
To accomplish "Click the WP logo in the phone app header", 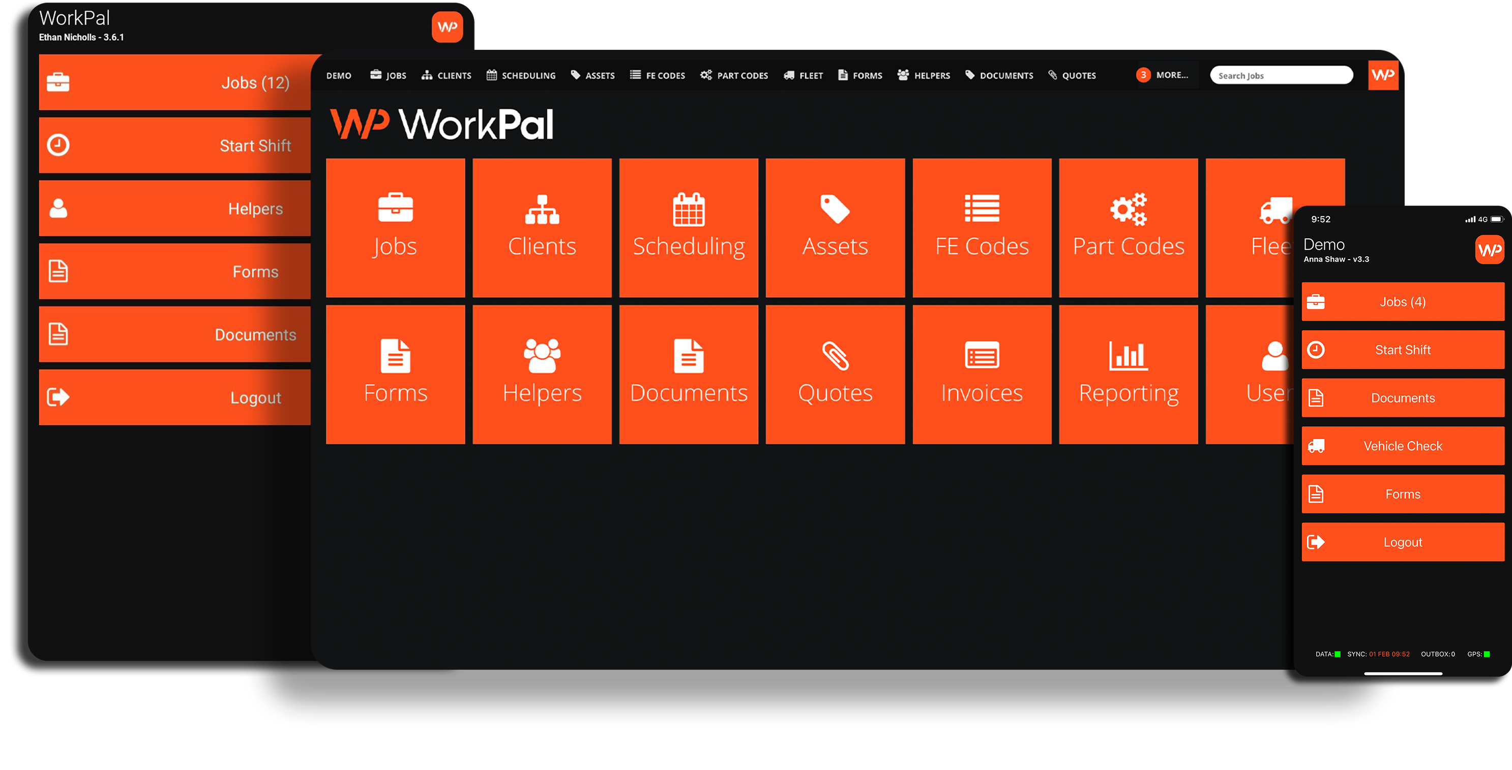I will [x=1490, y=250].
